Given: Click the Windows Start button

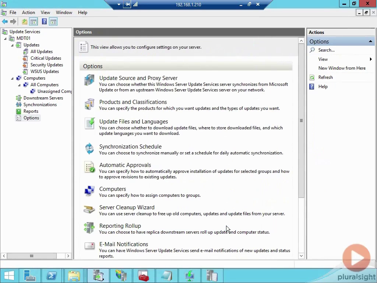Looking at the screenshot, I should coord(9,276).
